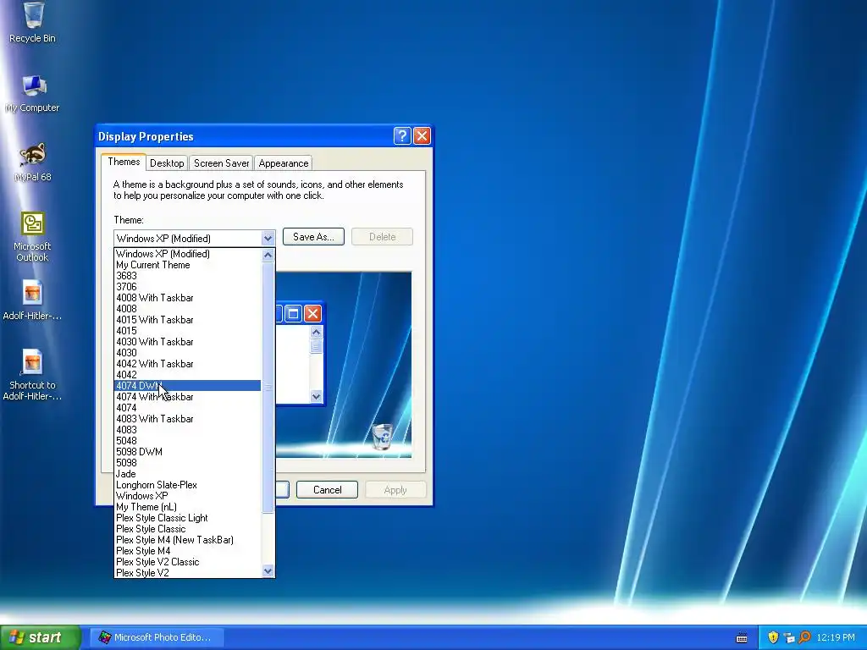Click the clock showing 12:19 PM

[836, 637]
